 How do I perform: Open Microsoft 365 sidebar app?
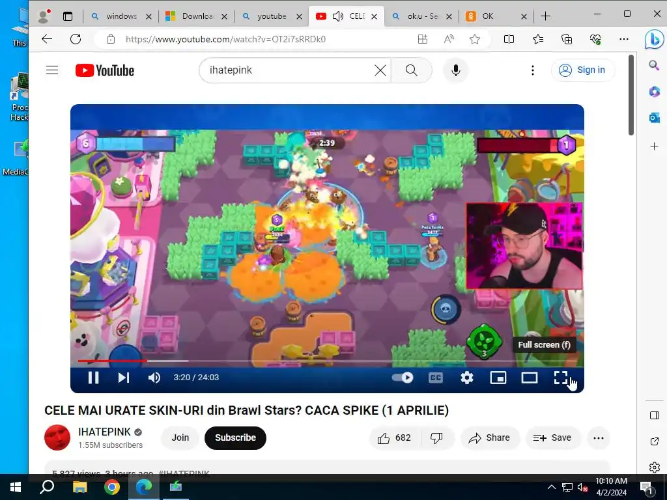point(654,91)
